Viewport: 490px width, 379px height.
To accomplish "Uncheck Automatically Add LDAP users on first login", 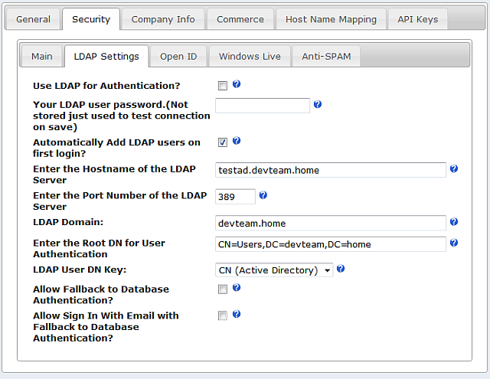I will (223, 142).
